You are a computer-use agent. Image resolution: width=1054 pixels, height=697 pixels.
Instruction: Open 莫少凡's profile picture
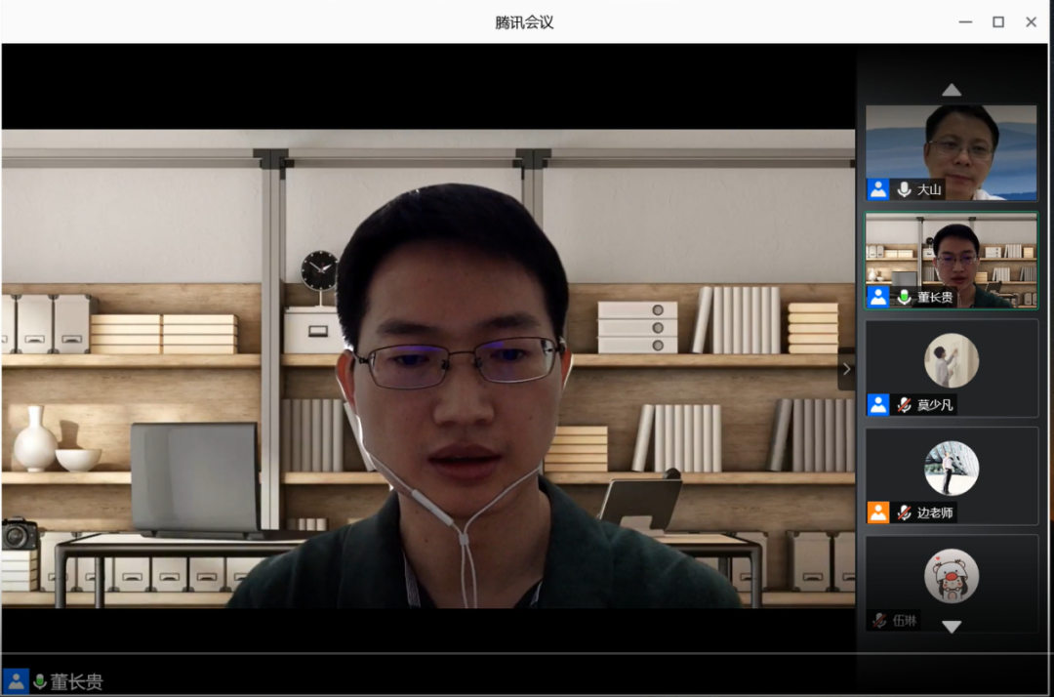tap(951, 359)
